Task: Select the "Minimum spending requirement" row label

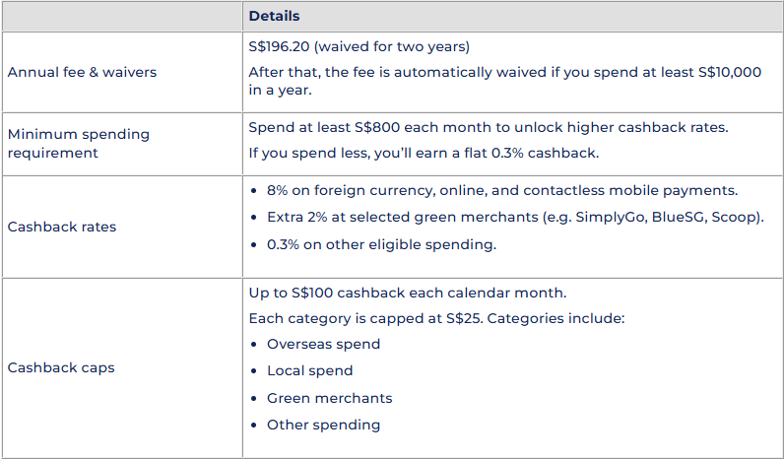Action: [x=79, y=143]
